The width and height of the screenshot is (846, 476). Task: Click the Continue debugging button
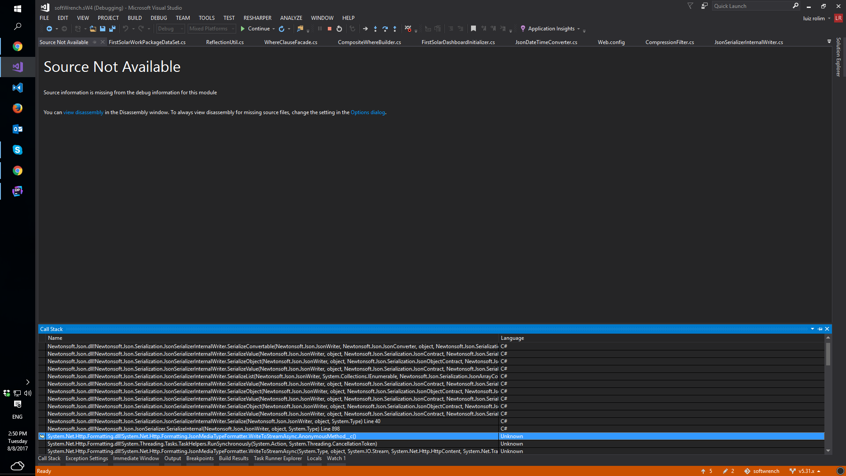tap(255, 29)
